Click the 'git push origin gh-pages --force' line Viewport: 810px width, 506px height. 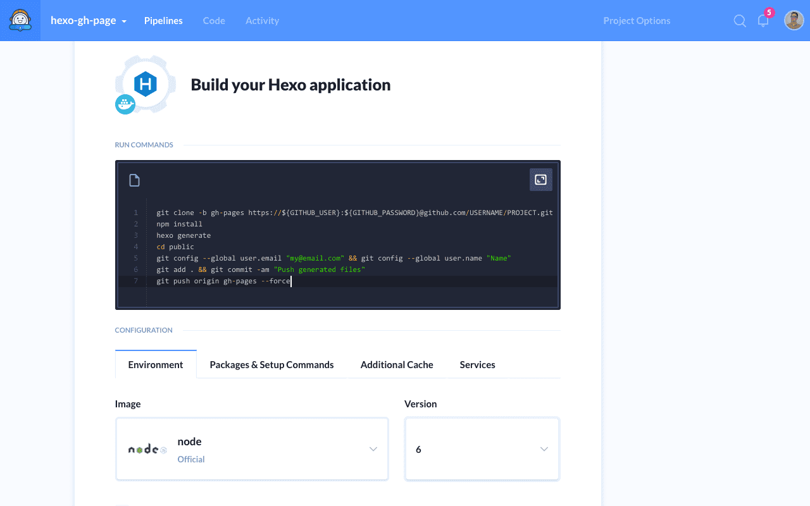[x=223, y=281]
